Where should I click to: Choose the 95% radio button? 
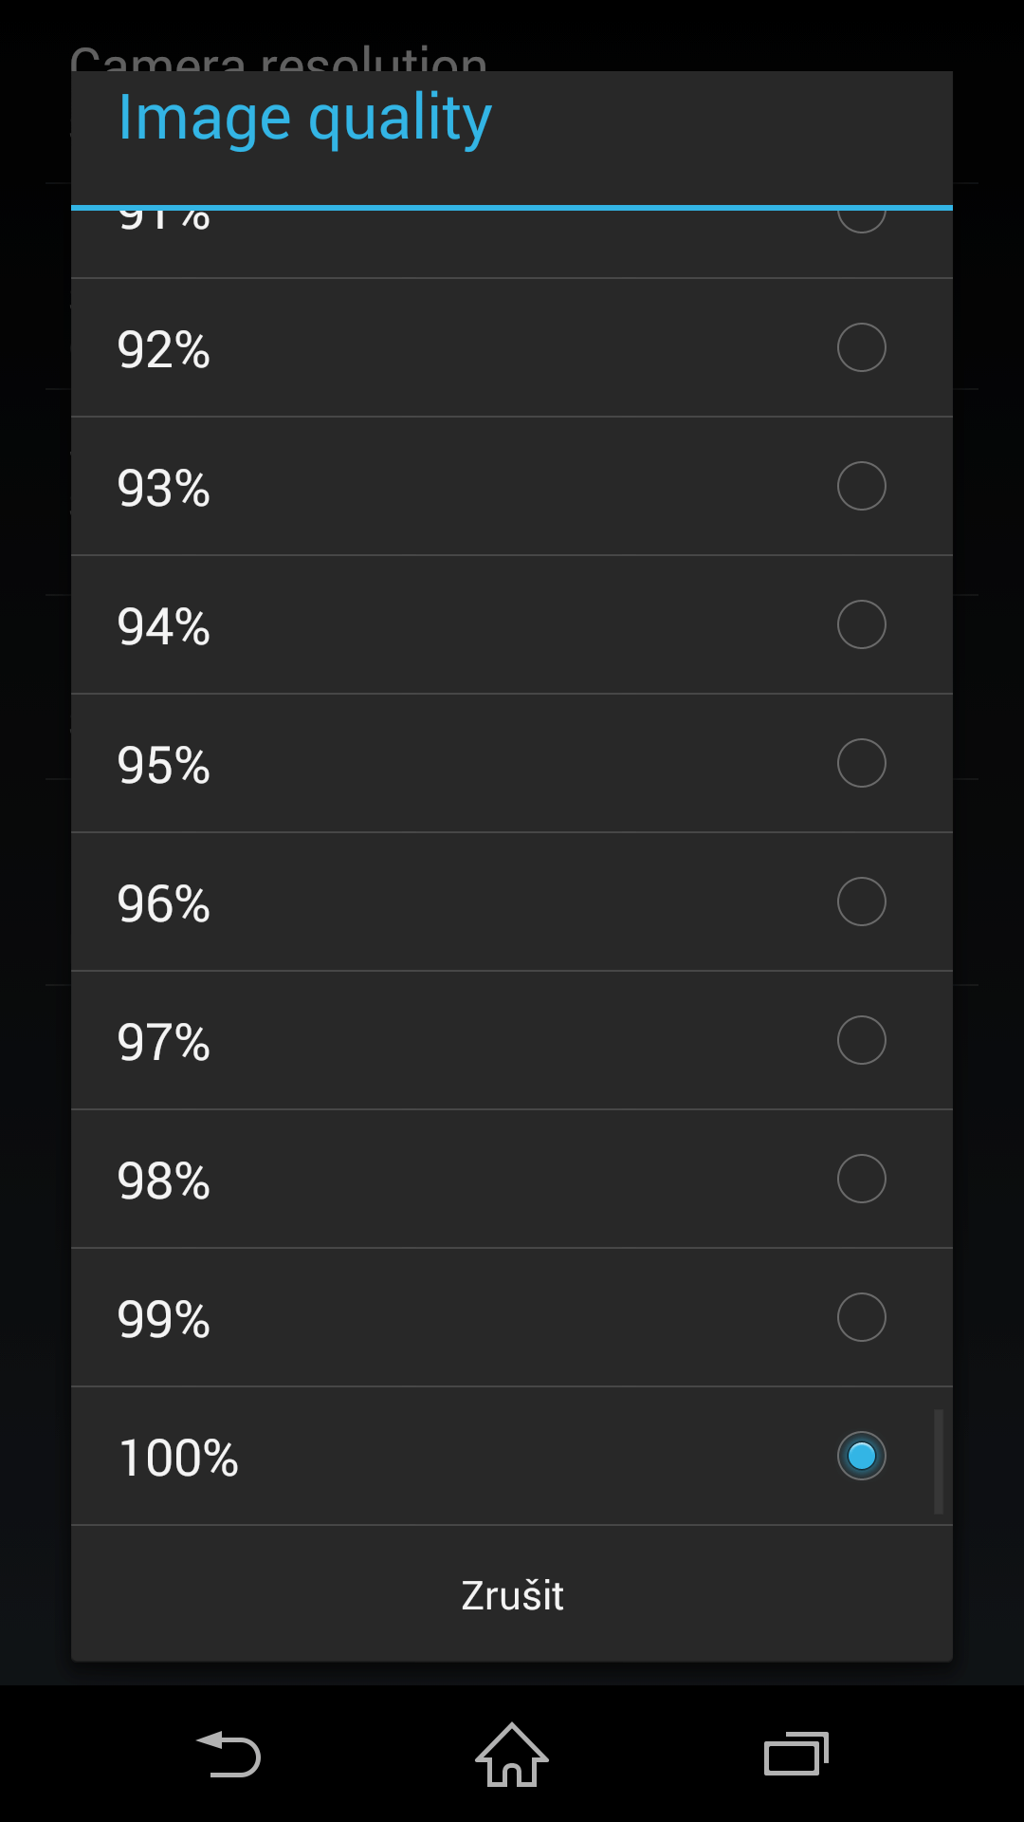[861, 763]
